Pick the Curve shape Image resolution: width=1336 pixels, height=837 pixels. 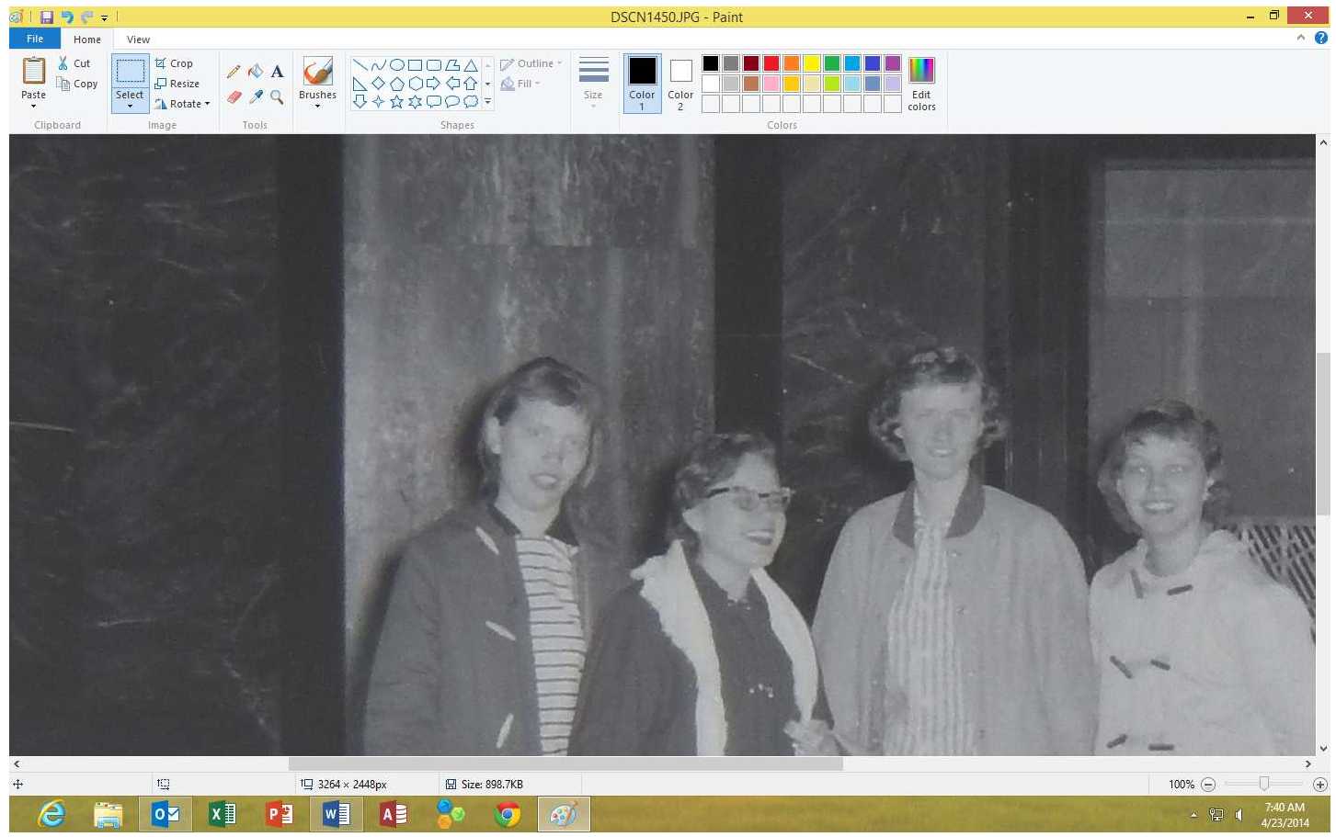click(x=379, y=65)
